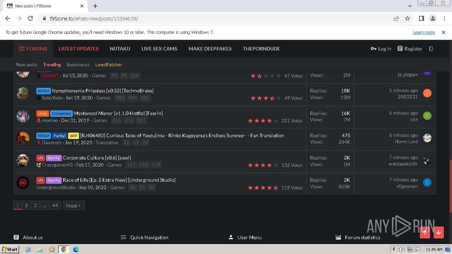Open watdapakisdis last poster link

(x=403, y=164)
